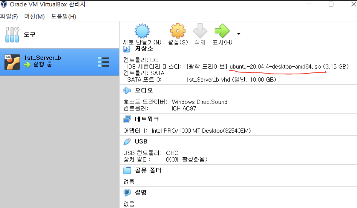Select the Tools (도구) list entry
The height and width of the screenshot is (208, 357).
[x=60, y=35]
